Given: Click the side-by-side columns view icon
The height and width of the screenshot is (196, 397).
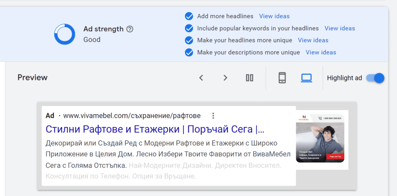Looking at the screenshot, I should (x=250, y=78).
